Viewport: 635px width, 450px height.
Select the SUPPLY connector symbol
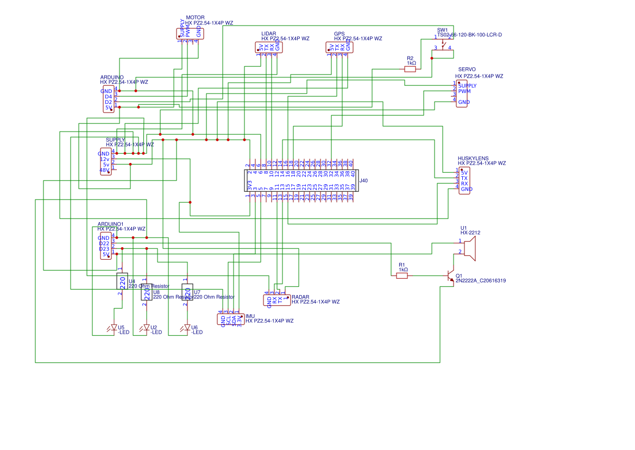click(x=106, y=161)
